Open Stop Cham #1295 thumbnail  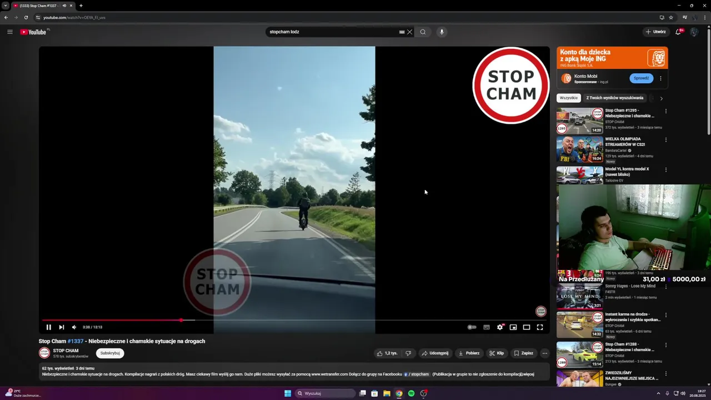tap(580, 121)
